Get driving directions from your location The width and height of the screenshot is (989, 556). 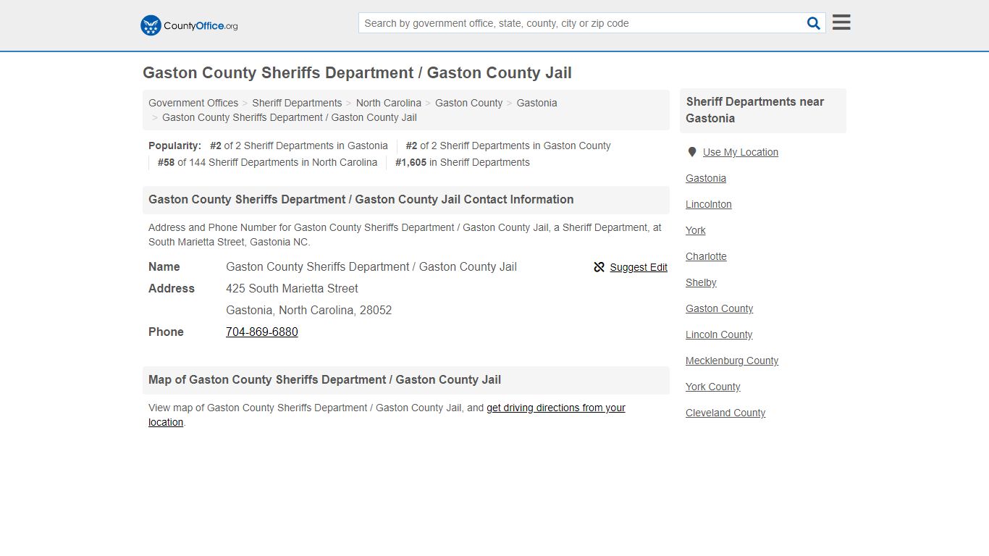(387, 415)
